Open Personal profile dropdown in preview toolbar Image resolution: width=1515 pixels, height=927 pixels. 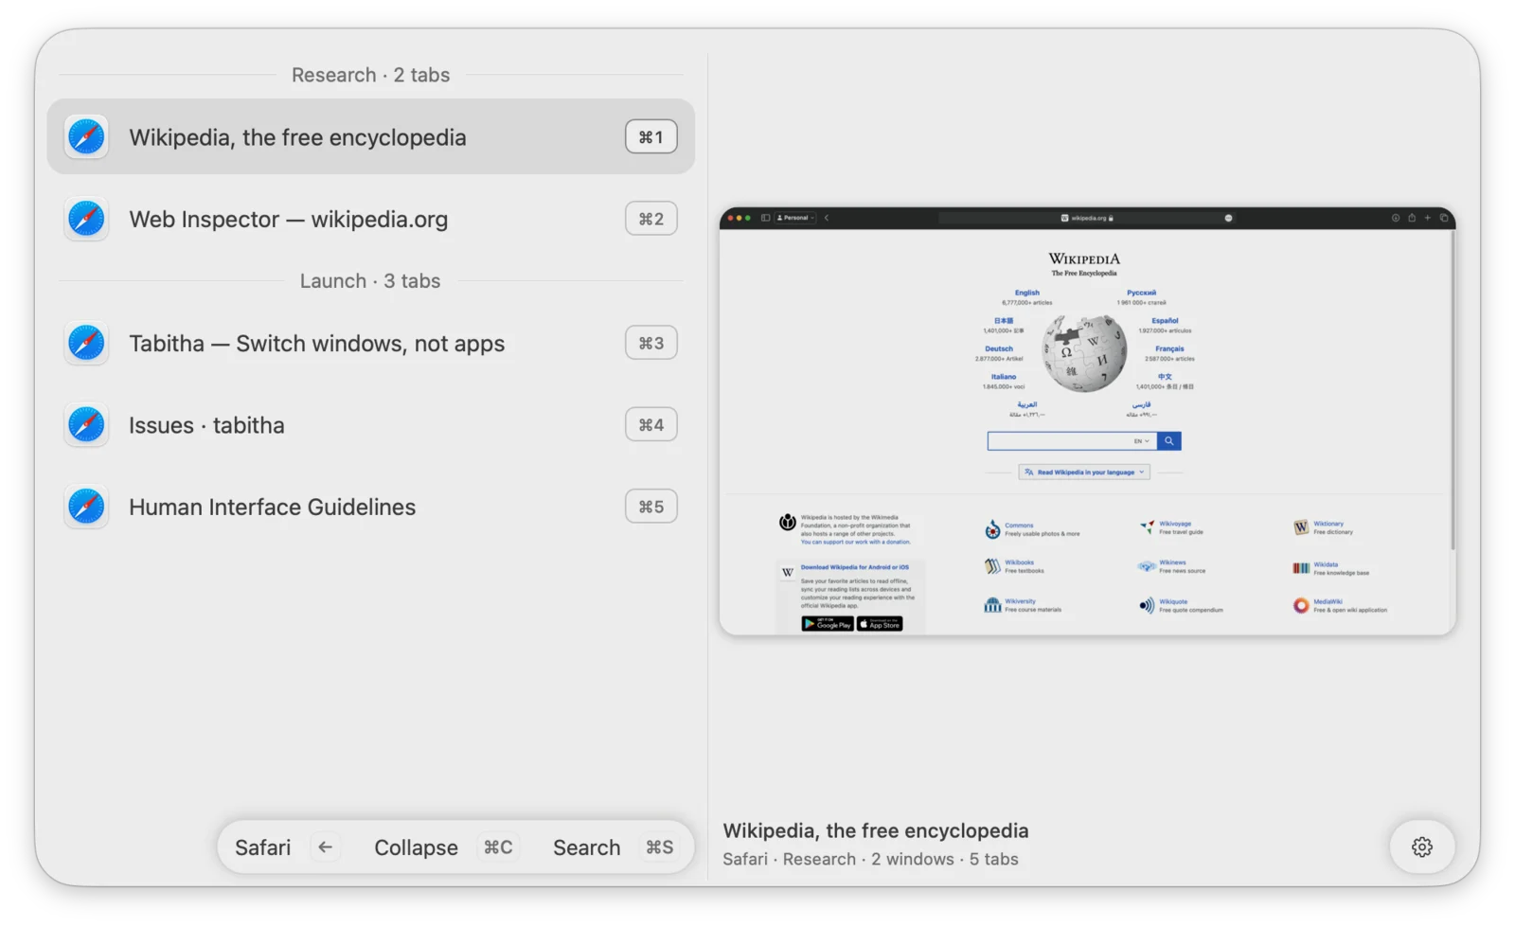click(x=795, y=218)
